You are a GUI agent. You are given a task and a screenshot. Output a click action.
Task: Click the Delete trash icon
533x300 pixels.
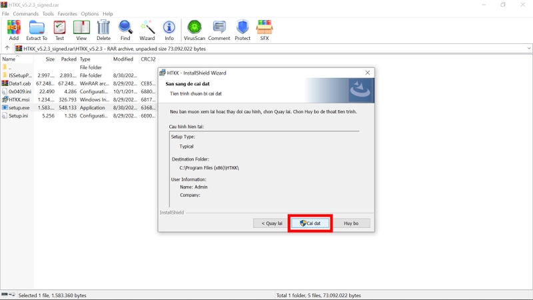pyautogui.click(x=103, y=30)
